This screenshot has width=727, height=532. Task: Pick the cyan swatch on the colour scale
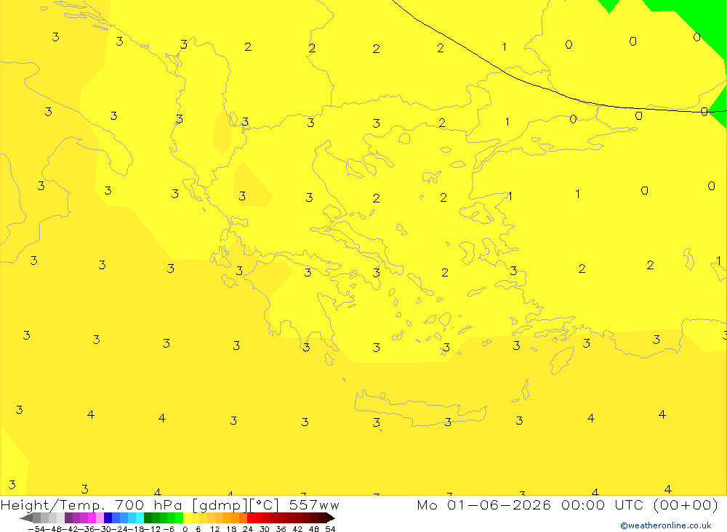(140, 518)
